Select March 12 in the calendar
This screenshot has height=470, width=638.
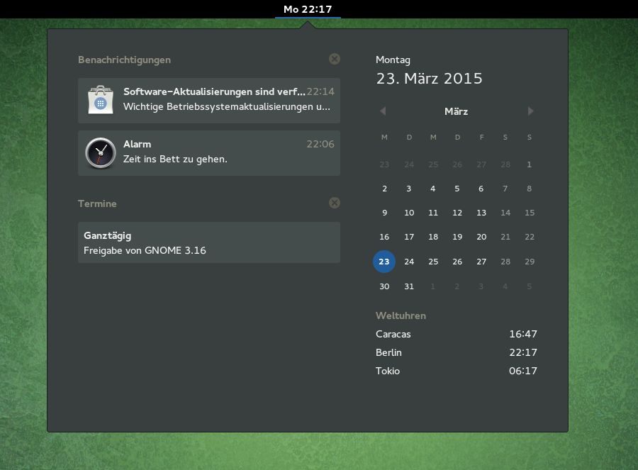pyautogui.click(x=457, y=213)
